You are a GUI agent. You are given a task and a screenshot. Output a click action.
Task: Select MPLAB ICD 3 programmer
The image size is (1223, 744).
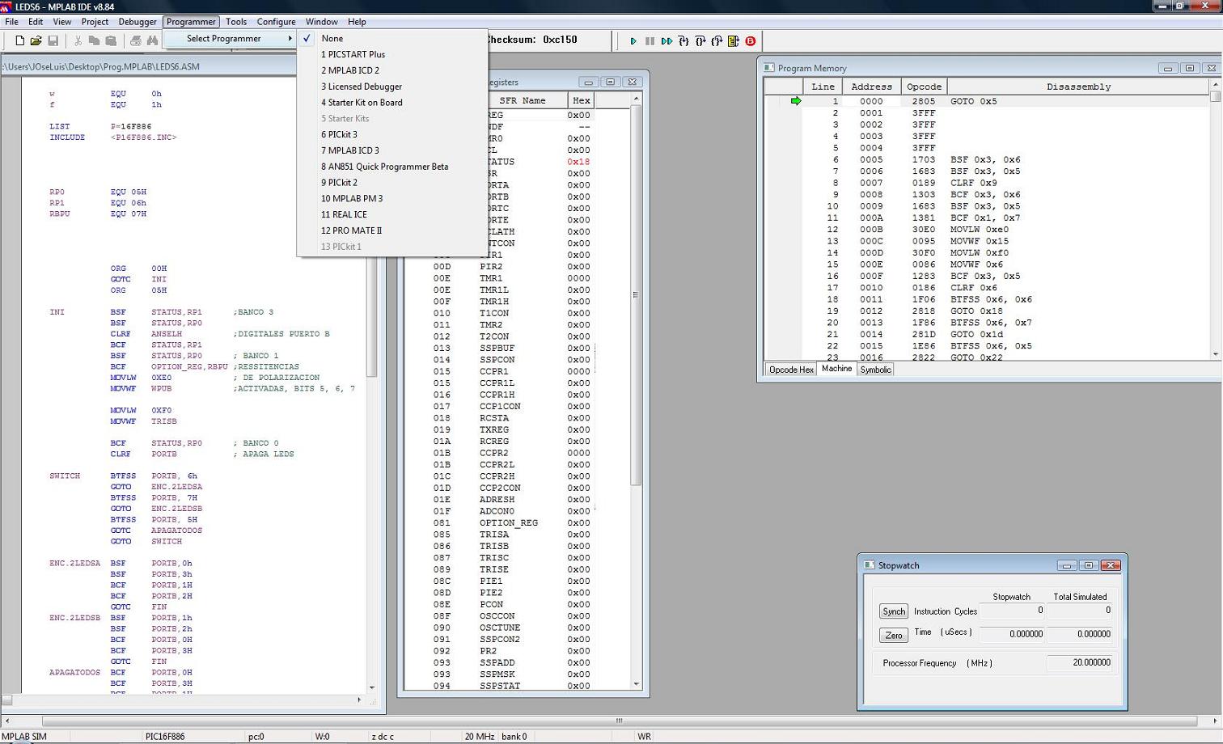click(349, 150)
